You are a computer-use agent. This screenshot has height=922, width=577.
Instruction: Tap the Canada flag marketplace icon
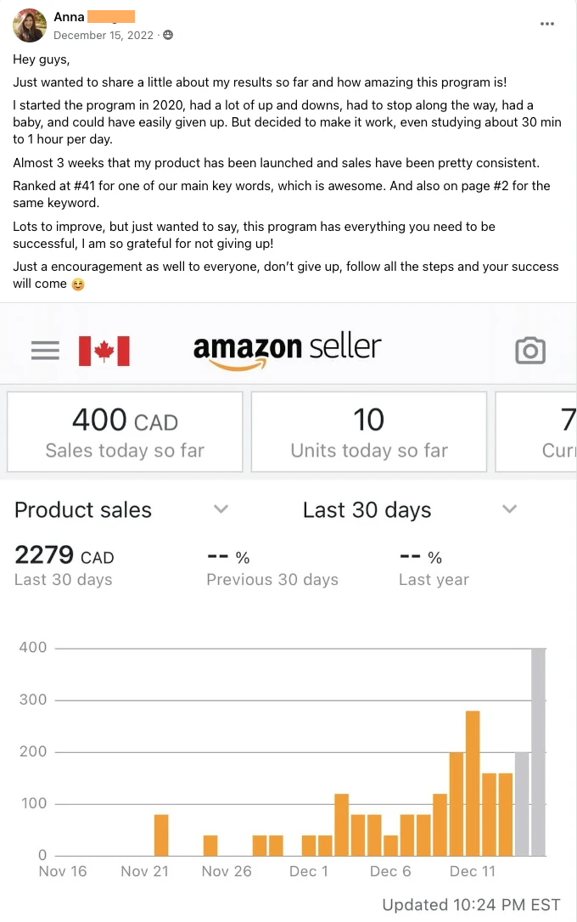point(104,351)
